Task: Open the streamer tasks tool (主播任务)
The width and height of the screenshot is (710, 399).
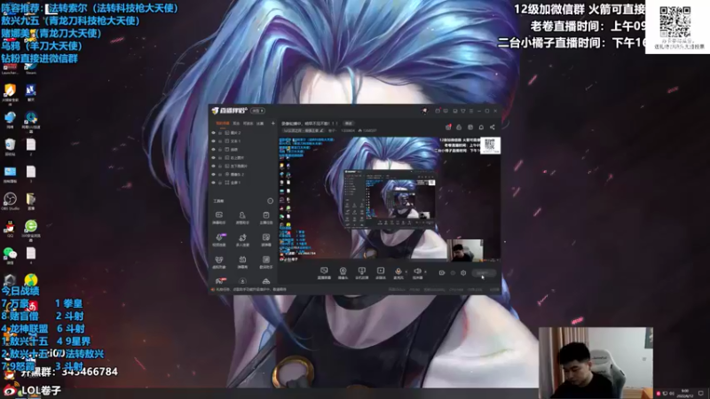Action: point(265,217)
